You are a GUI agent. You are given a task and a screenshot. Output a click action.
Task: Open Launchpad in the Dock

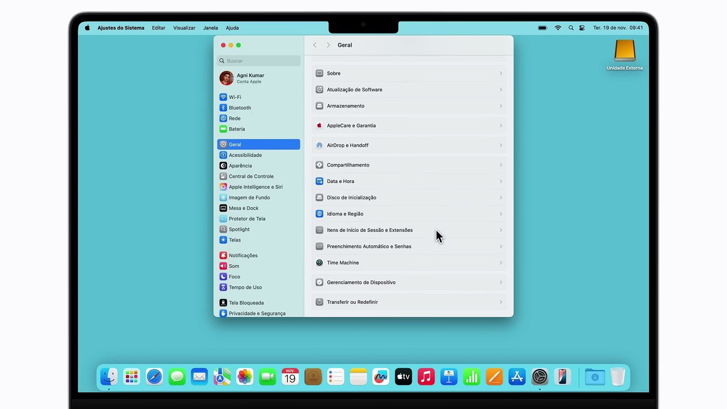(x=131, y=377)
